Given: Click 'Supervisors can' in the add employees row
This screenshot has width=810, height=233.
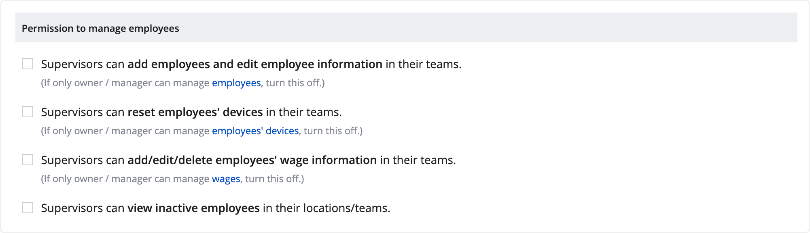Looking at the screenshot, I should tap(83, 64).
